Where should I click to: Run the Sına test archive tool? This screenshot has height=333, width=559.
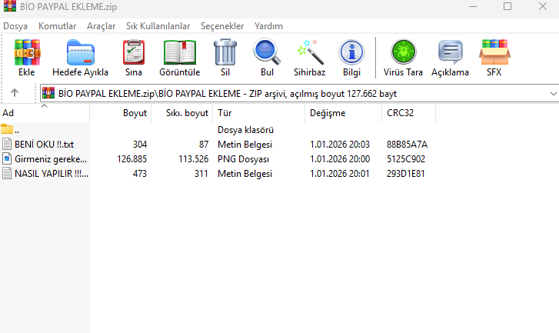(x=134, y=52)
